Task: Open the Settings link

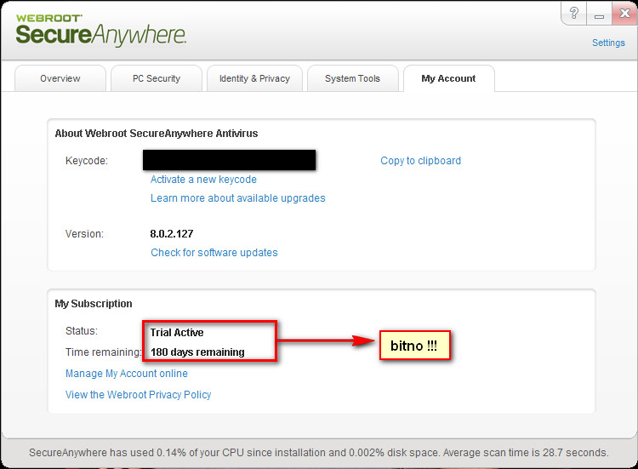Action: [608, 43]
